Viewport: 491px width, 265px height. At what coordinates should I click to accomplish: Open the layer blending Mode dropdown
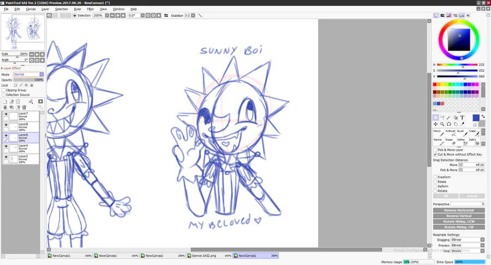pyautogui.click(x=41, y=75)
